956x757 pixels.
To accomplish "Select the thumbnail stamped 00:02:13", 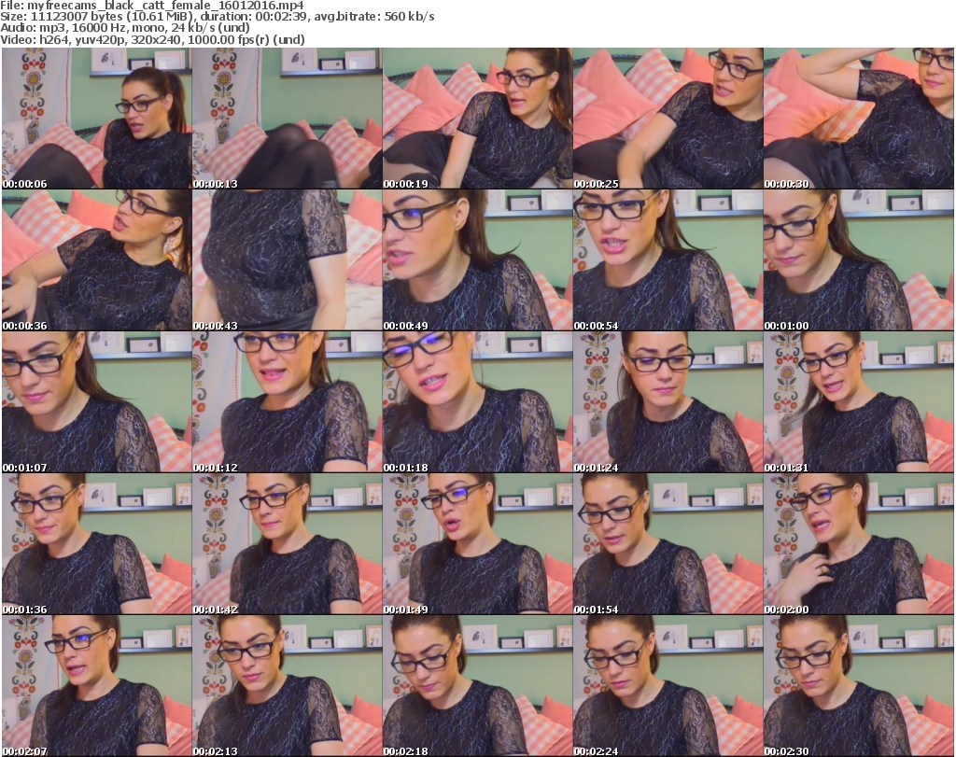I will (x=288, y=686).
